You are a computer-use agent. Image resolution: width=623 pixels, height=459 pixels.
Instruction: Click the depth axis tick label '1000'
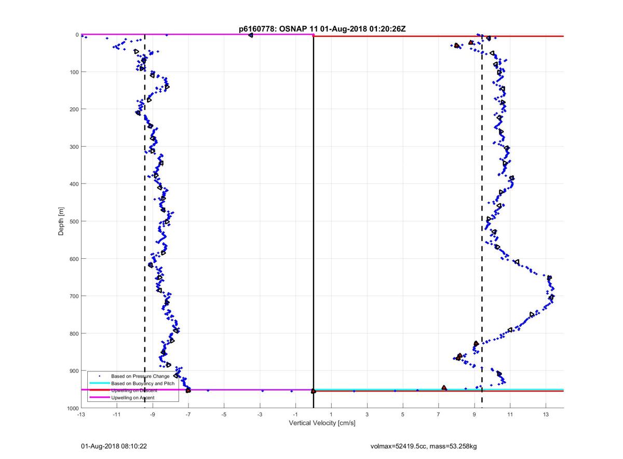pos(72,408)
